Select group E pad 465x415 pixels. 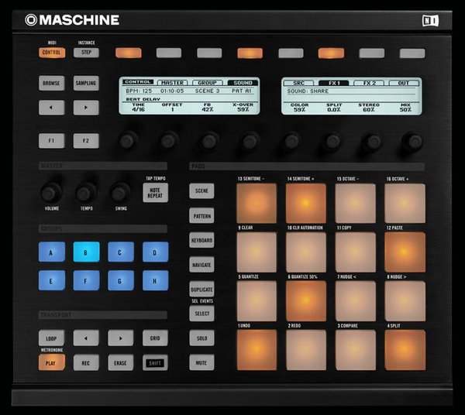coord(52,280)
